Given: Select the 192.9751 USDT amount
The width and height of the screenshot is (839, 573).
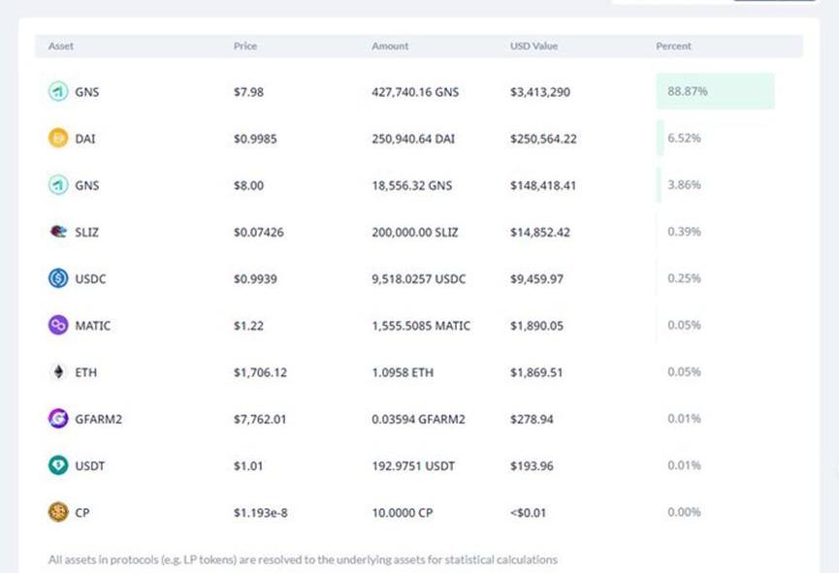Looking at the screenshot, I should [413, 466].
